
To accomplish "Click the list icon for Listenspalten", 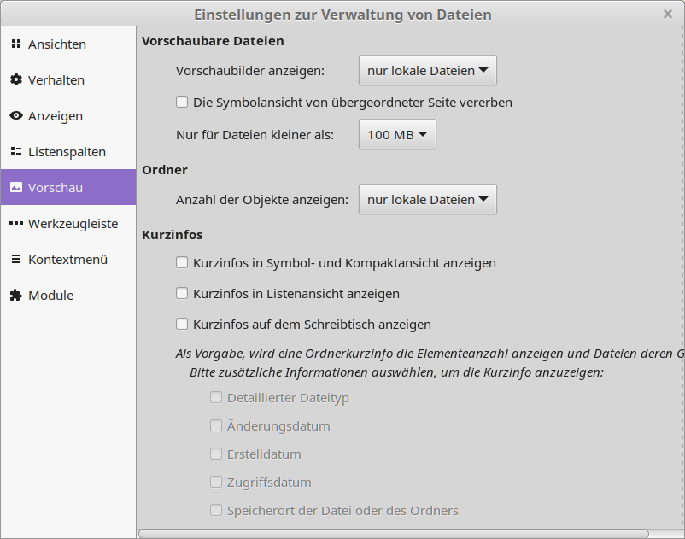I will pos(15,152).
